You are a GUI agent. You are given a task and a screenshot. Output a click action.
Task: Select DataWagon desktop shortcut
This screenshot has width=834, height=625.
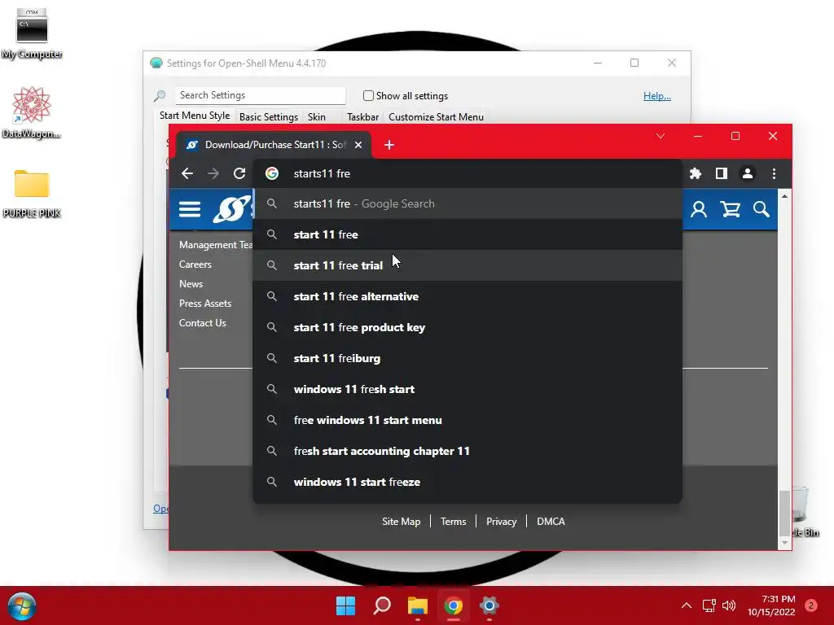pyautogui.click(x=32, y=112)
